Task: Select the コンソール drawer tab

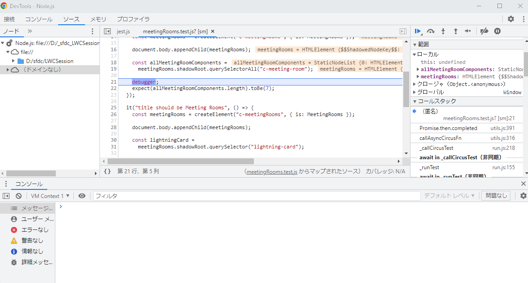Action: (29, 184)
